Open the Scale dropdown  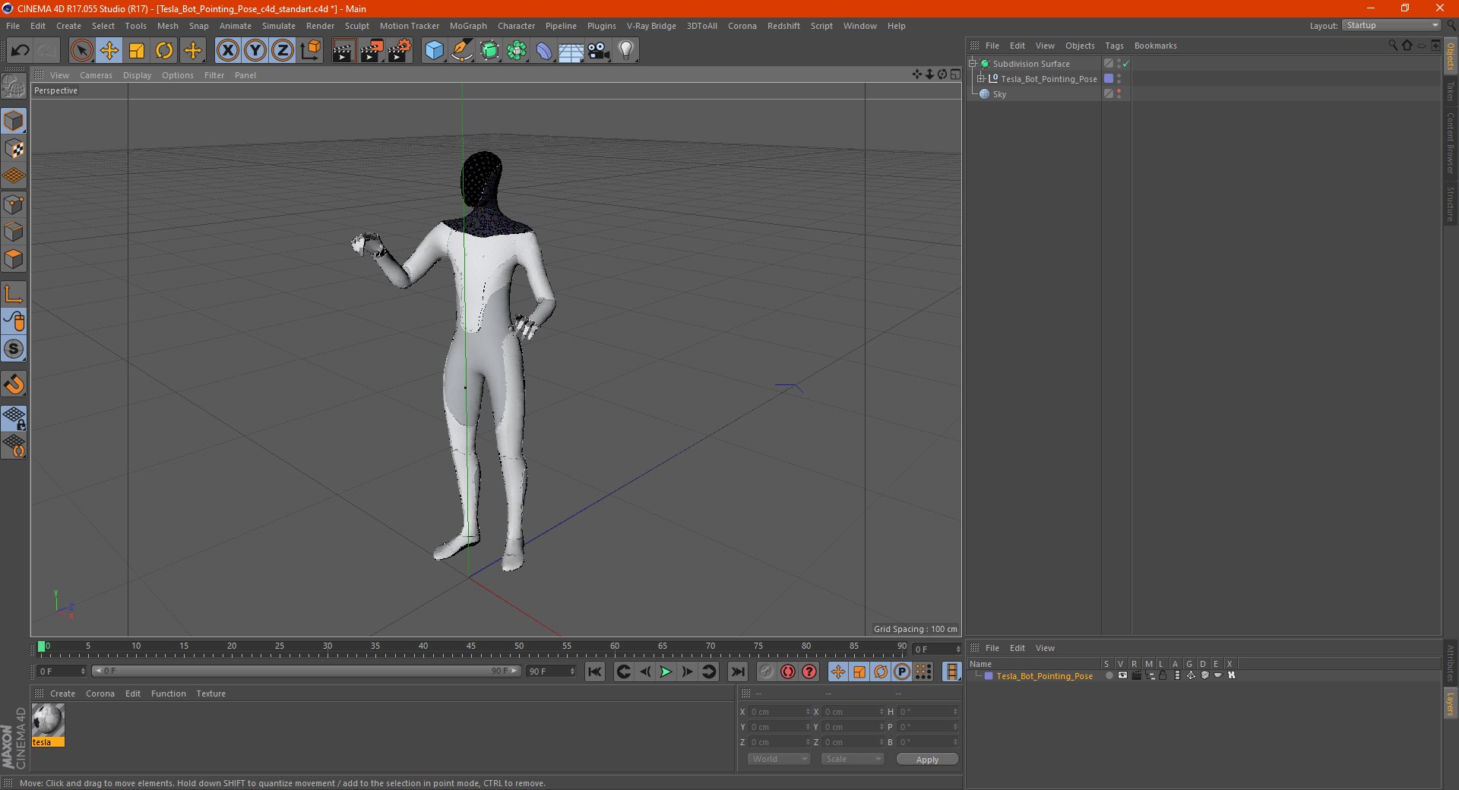(853, 759)
